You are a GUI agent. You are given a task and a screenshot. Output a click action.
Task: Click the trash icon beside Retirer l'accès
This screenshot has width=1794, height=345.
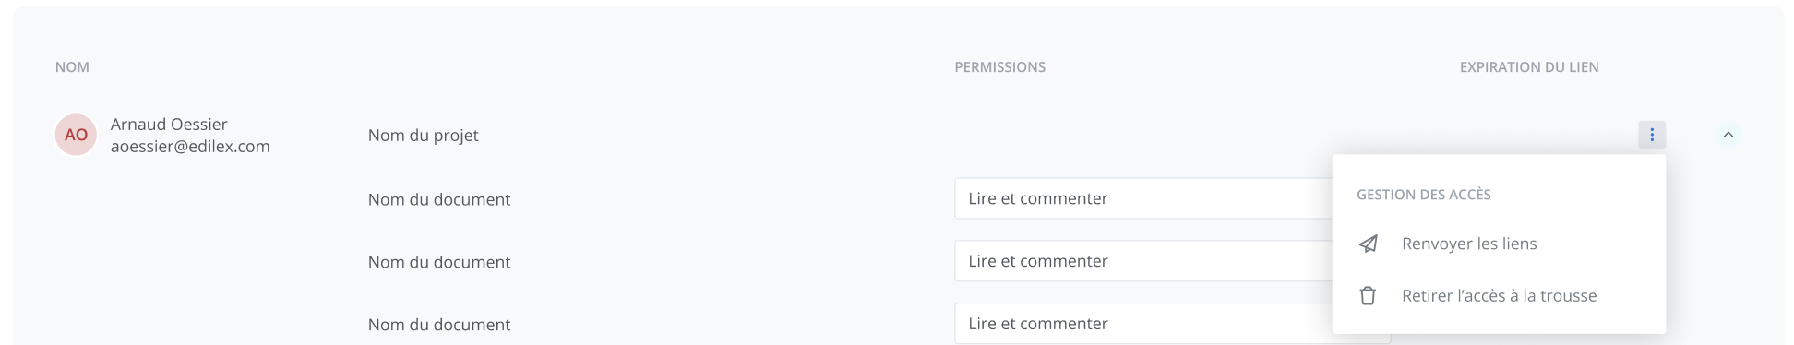coord(1369,296)
